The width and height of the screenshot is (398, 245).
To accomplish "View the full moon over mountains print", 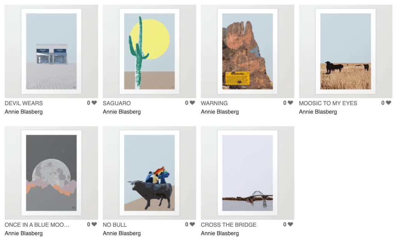I will 51,173.
